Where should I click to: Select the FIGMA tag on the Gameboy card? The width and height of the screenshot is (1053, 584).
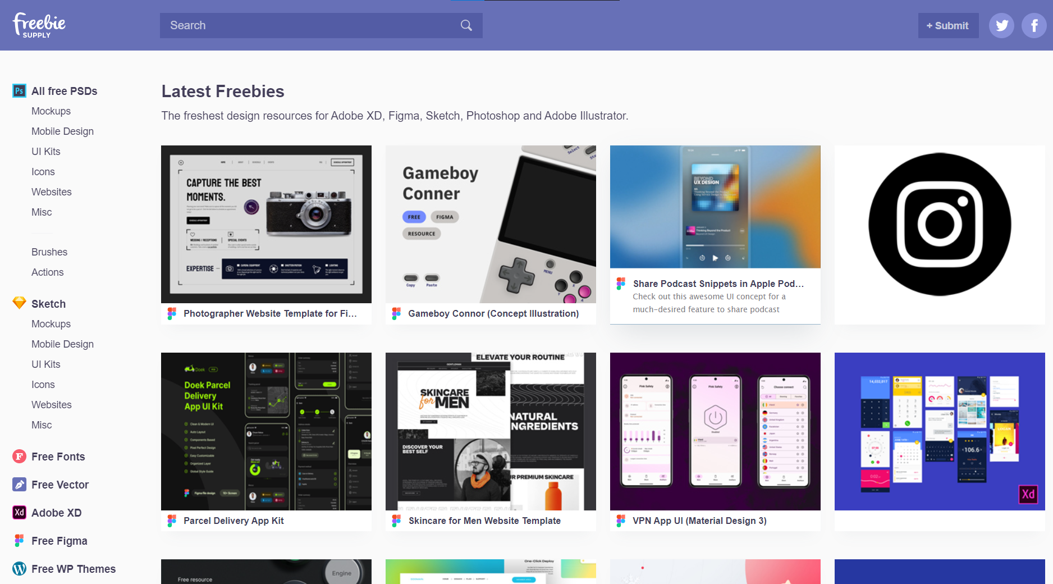pos(444,217)
